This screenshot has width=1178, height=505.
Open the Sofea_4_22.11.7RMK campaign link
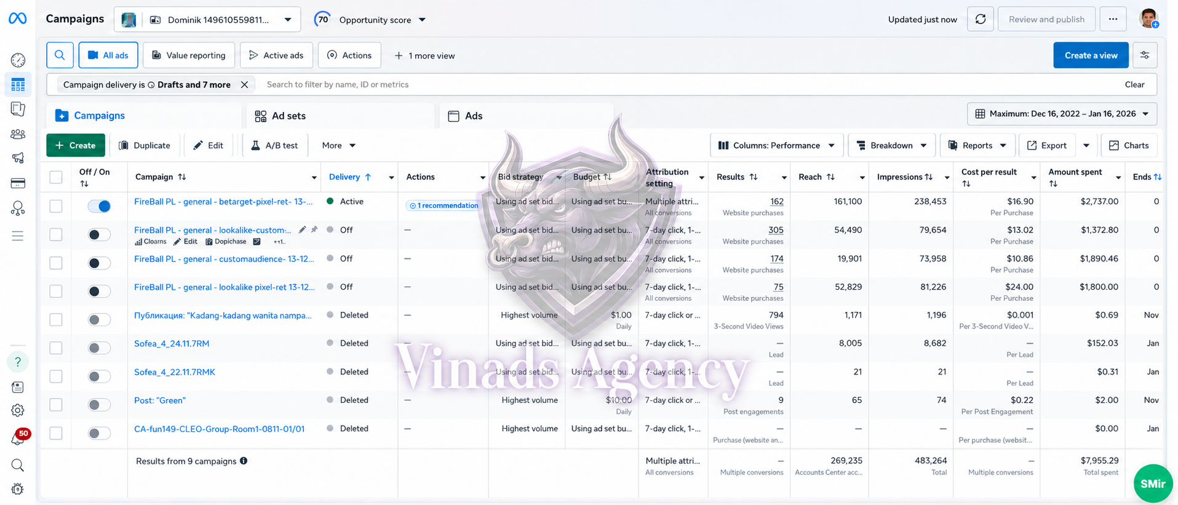click(175, 372)
